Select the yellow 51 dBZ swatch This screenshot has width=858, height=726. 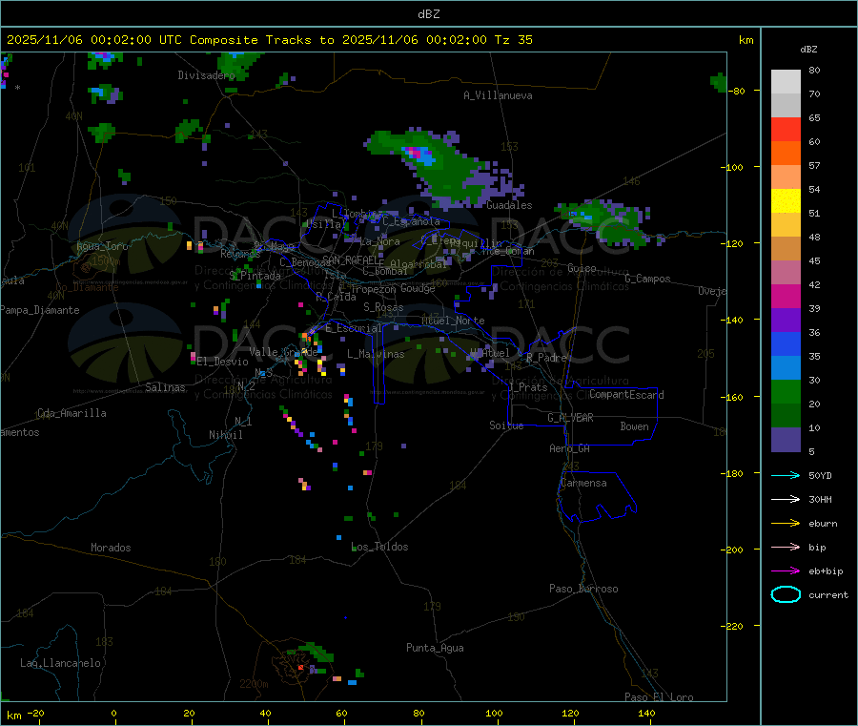click(x=786, y=201)
